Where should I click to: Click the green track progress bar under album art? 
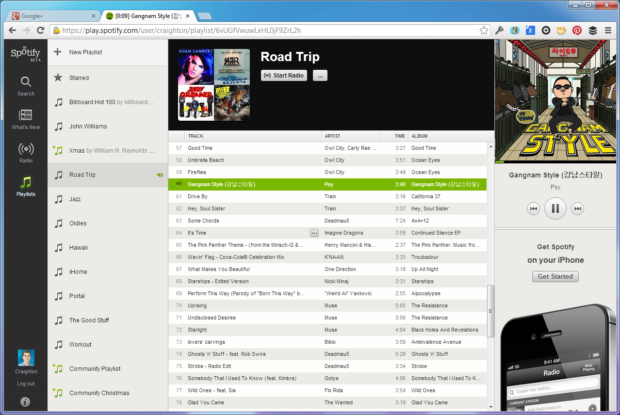(499, 162)
